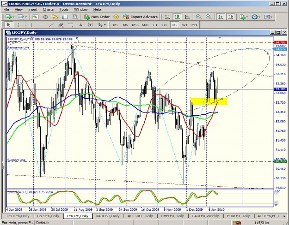
Task: Switch to Line Chart display
Action: (x=187, y=17)
